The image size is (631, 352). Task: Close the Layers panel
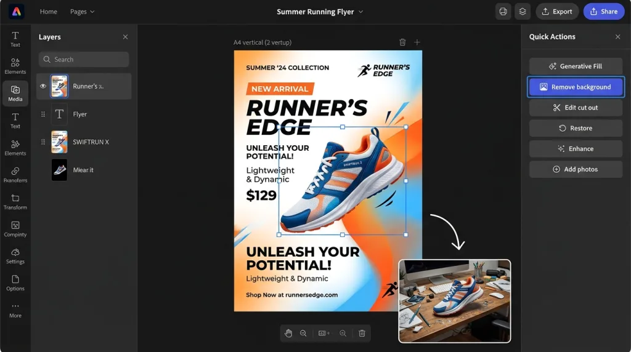tap(125, 37)
